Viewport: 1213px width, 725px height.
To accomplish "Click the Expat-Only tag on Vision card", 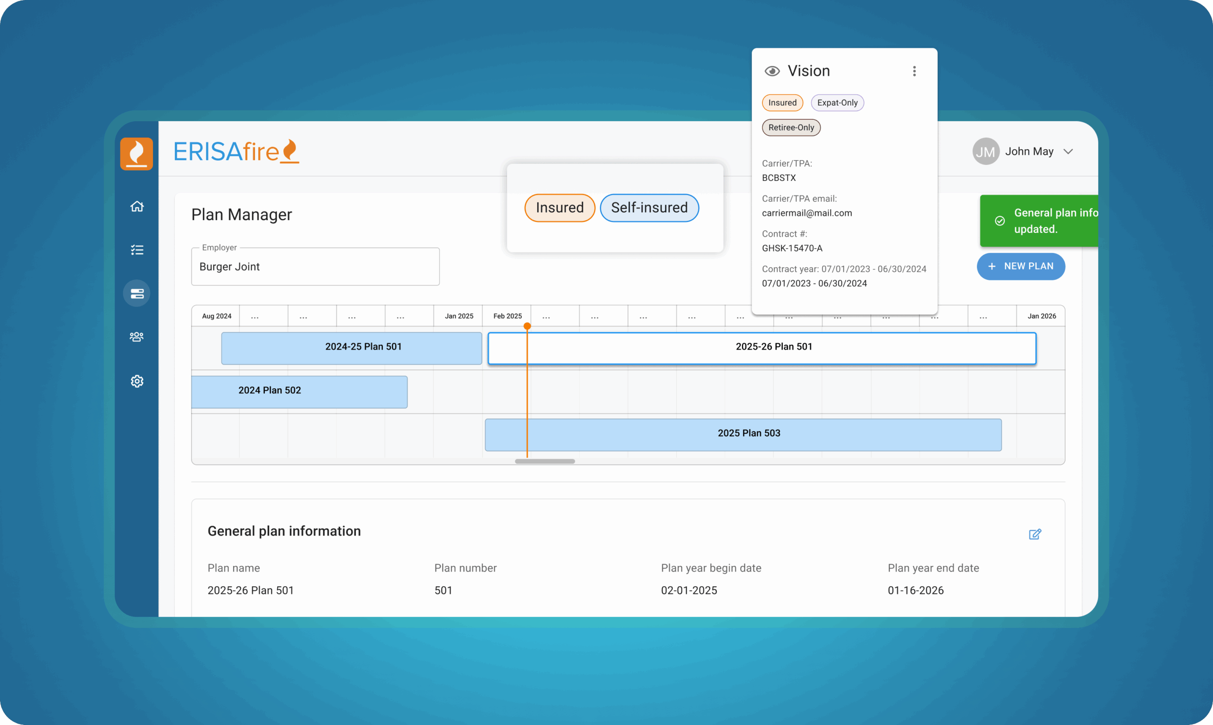I will (x=838, y=103).
